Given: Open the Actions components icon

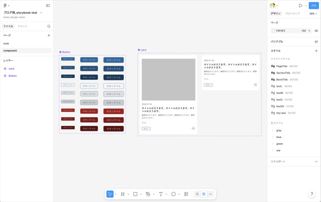Looking at the screenshot, I should tap(186, 194).
